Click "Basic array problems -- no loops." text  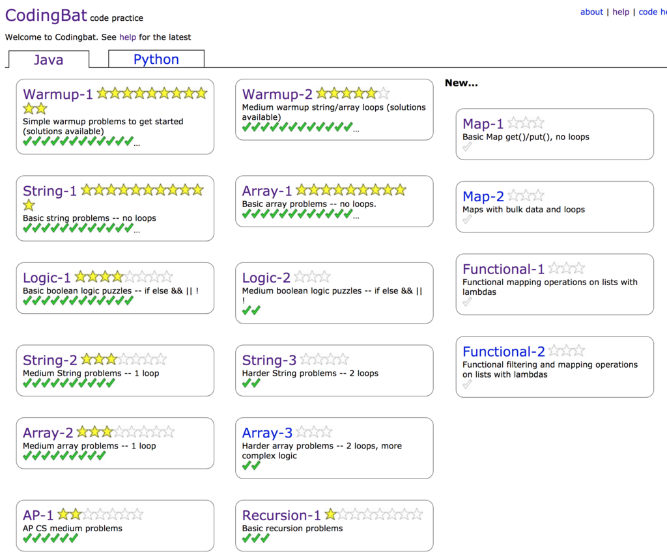[309, 204]
